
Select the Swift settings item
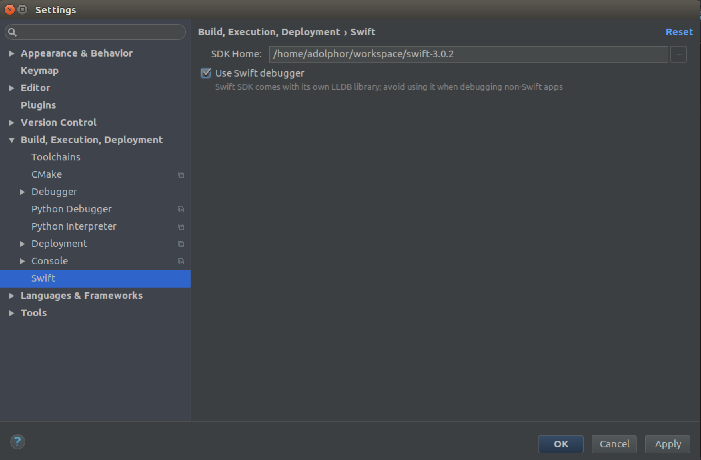(x=95, y=279)
